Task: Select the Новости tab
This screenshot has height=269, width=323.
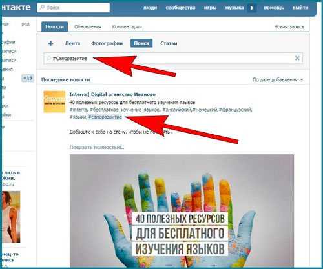Action: tap(54, 26)
